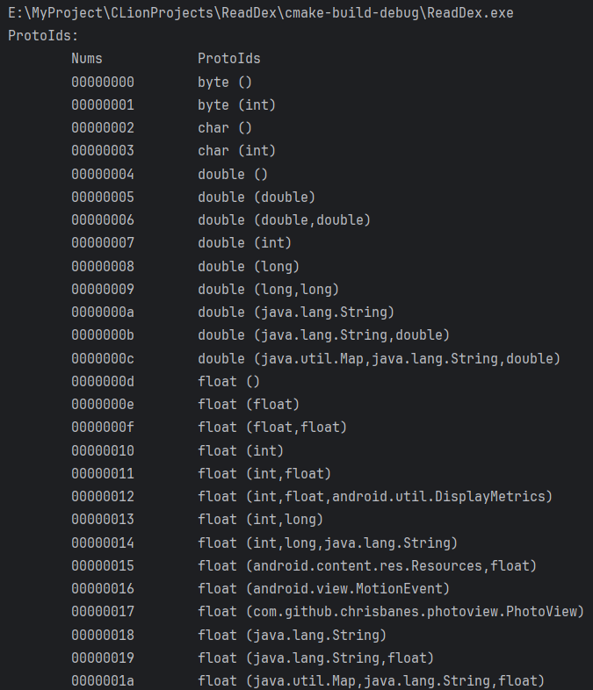Click the number 00000003

[103, 151]
